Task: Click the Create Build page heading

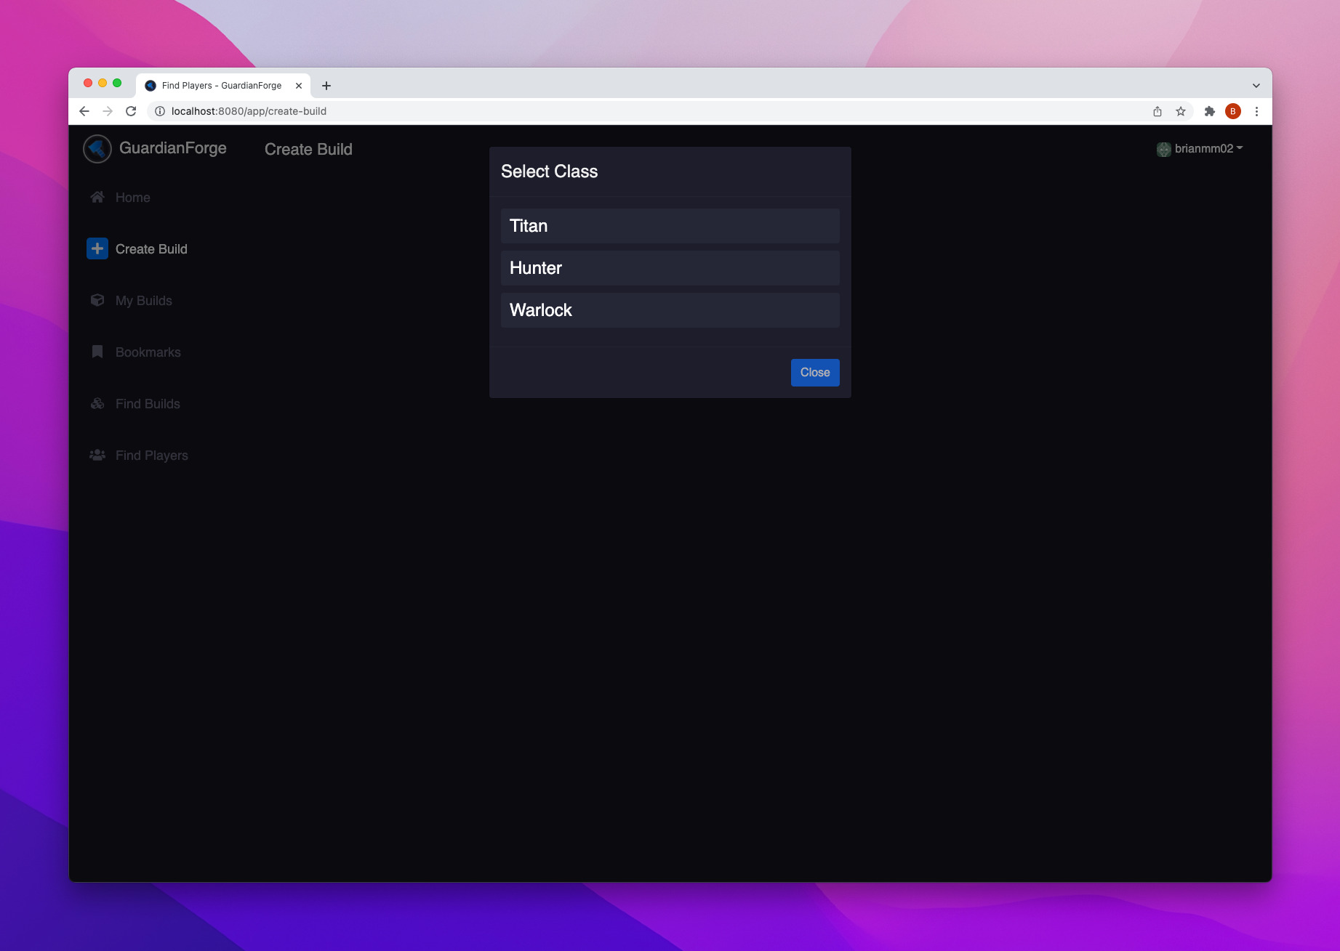Action: tap(308, 150)
